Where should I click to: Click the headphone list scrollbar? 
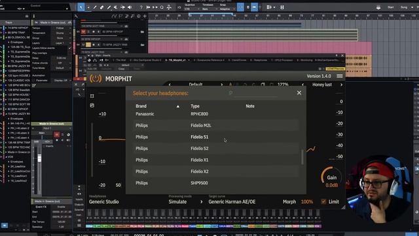(302, 157)
